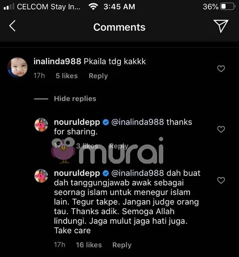Screen dimensions: 239x257
Task: Open inalinda988's profile picture
Action: point(17,67)
